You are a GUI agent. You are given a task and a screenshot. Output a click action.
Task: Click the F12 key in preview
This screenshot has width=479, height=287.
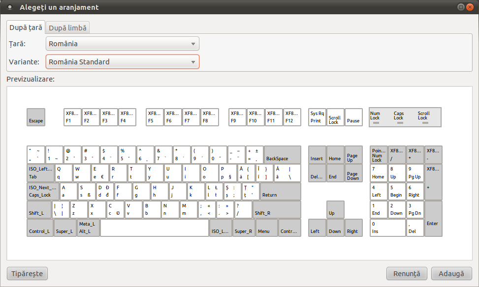(x=292, y=117)
